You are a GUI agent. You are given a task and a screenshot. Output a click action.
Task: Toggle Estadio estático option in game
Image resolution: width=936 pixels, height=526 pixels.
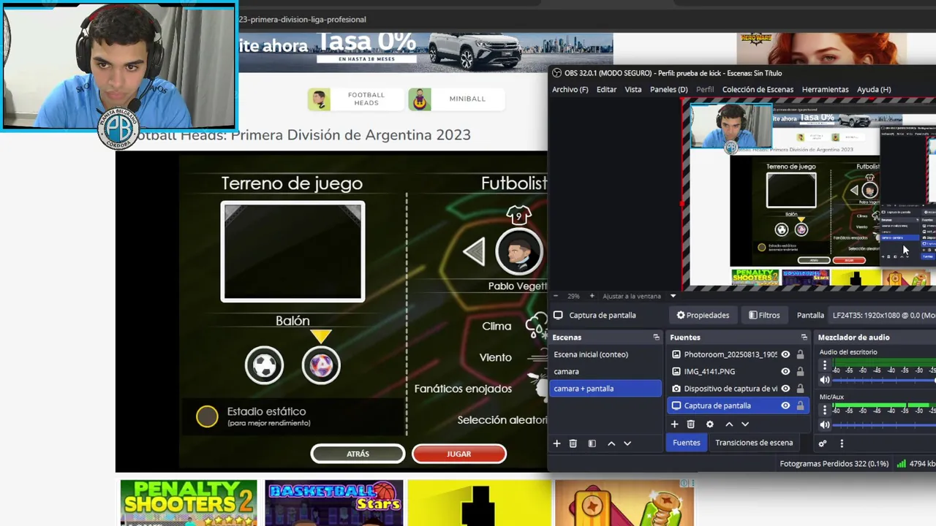pos(207,416)
